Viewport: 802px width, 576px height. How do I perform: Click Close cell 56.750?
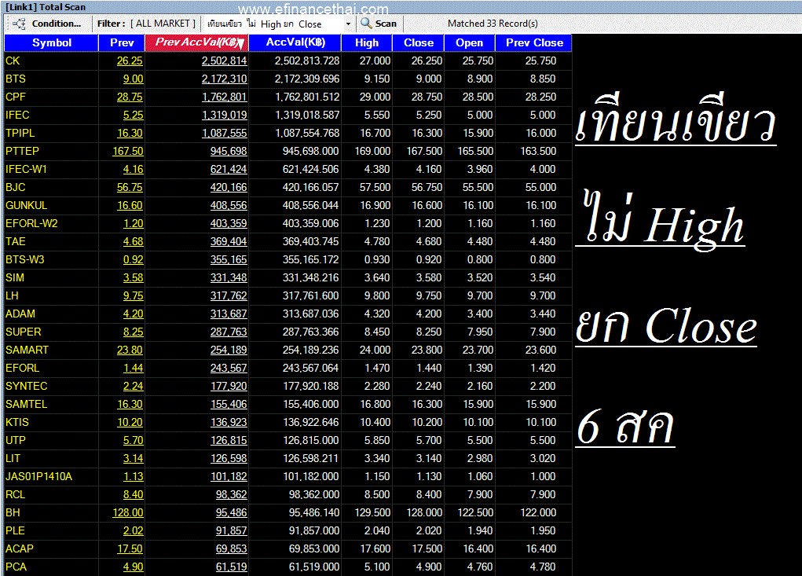click(427, 187)
